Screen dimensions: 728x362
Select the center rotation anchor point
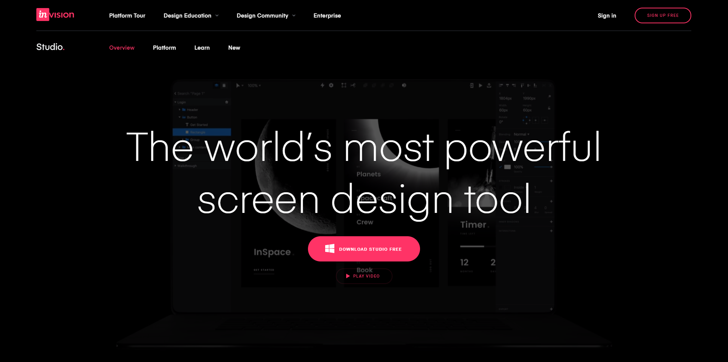coord(536,120)
